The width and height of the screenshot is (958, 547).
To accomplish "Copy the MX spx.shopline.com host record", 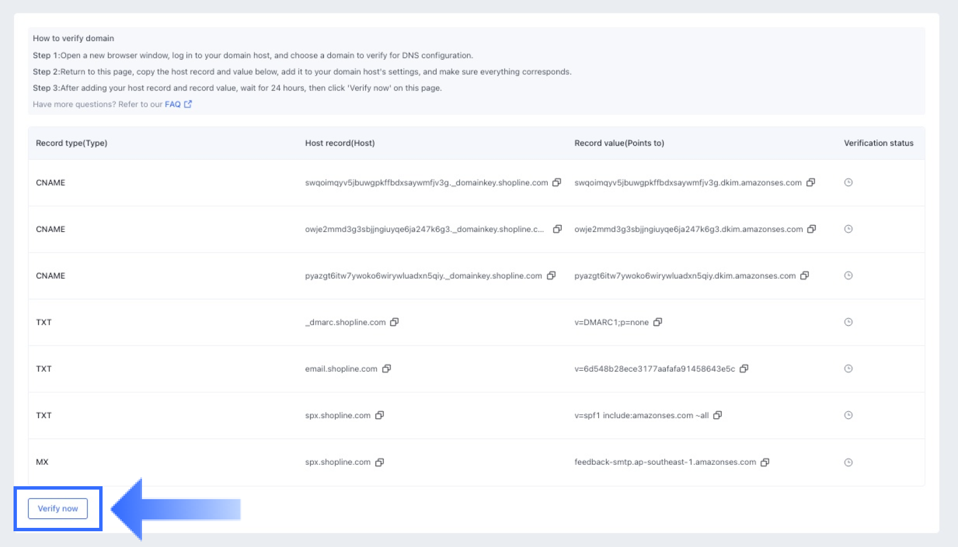I will tap(380, 462).
